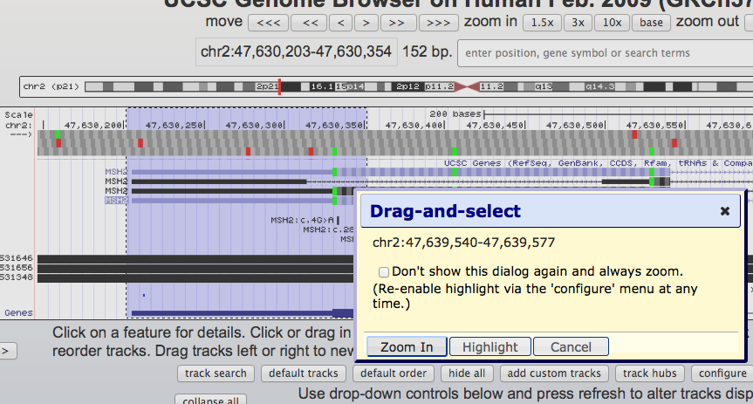
Task: Click the position and gene search field
Action: click(605, 53)
